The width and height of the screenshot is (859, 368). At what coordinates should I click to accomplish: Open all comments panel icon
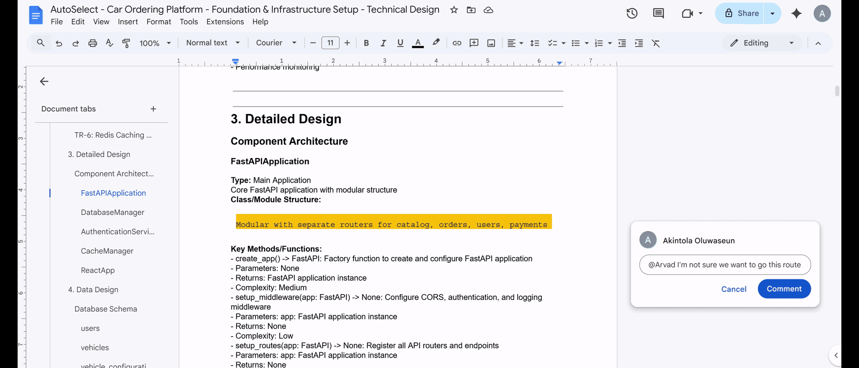(x=658, y=13)
